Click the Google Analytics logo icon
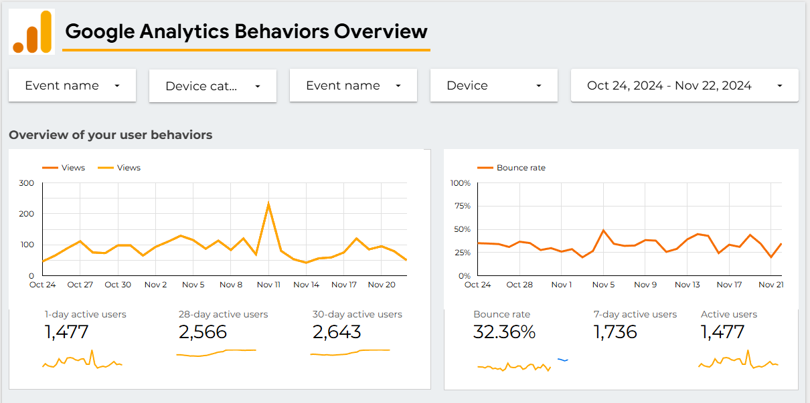This screenshot has width=810, height=403. point(32,31)
